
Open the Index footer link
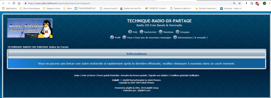[x=77, y=75]
